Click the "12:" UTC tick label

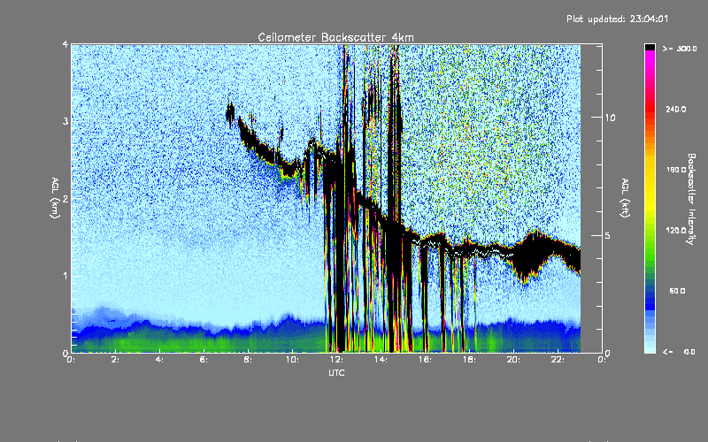[336, 360]
